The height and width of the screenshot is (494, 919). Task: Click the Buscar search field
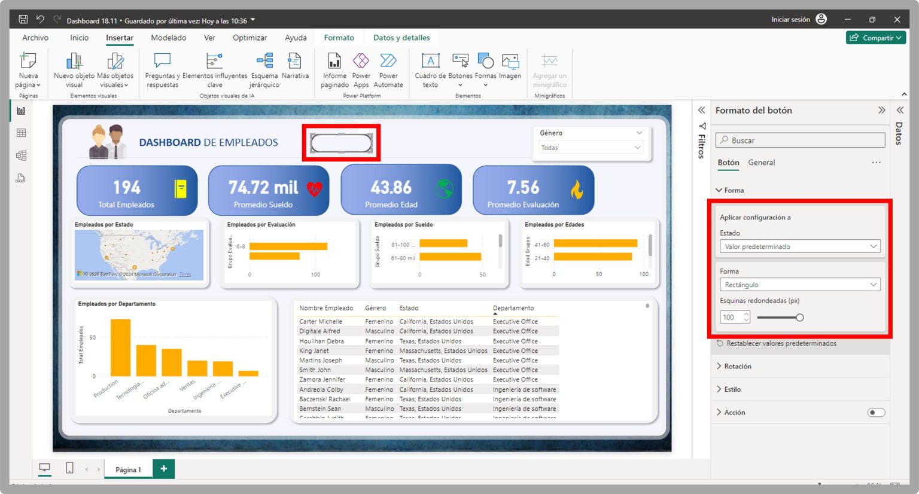tap(800, 140)
